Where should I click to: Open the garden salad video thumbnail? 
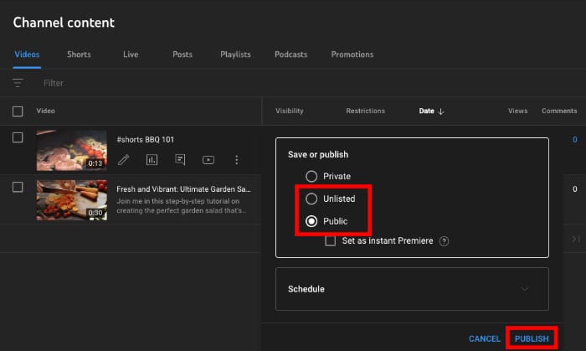click(71, 199)
